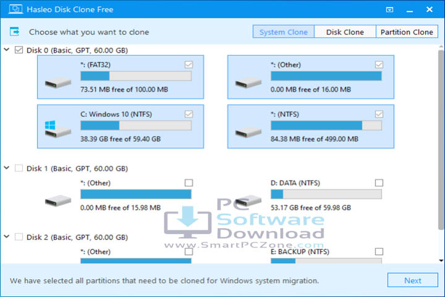Click the D: DATA usage bar

point(326,194)
